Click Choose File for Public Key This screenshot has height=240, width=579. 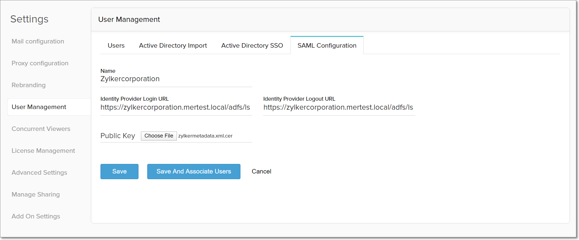tap(159, 136)
